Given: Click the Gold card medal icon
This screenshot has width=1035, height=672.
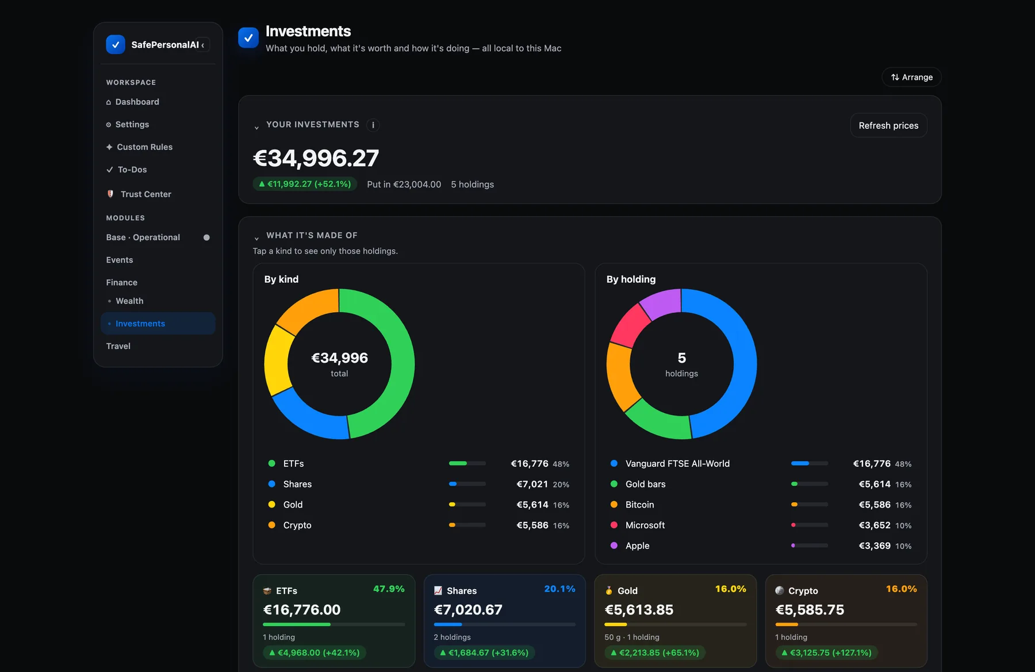Looking at the screenshot, I should tap(609, 591).
